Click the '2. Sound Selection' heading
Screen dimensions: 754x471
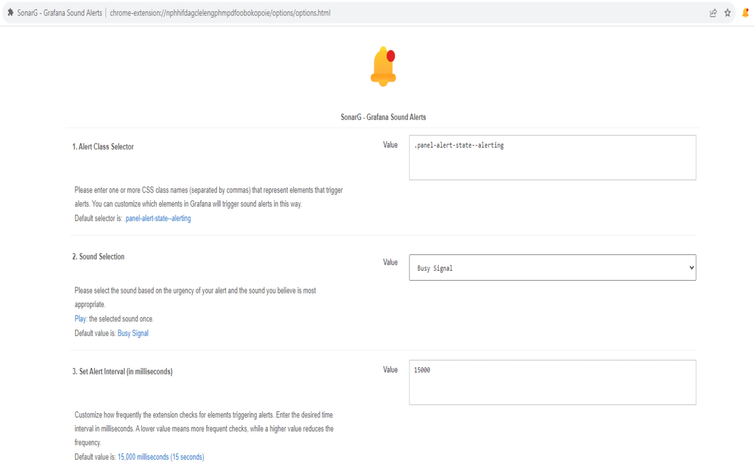(x=98, y=257)
